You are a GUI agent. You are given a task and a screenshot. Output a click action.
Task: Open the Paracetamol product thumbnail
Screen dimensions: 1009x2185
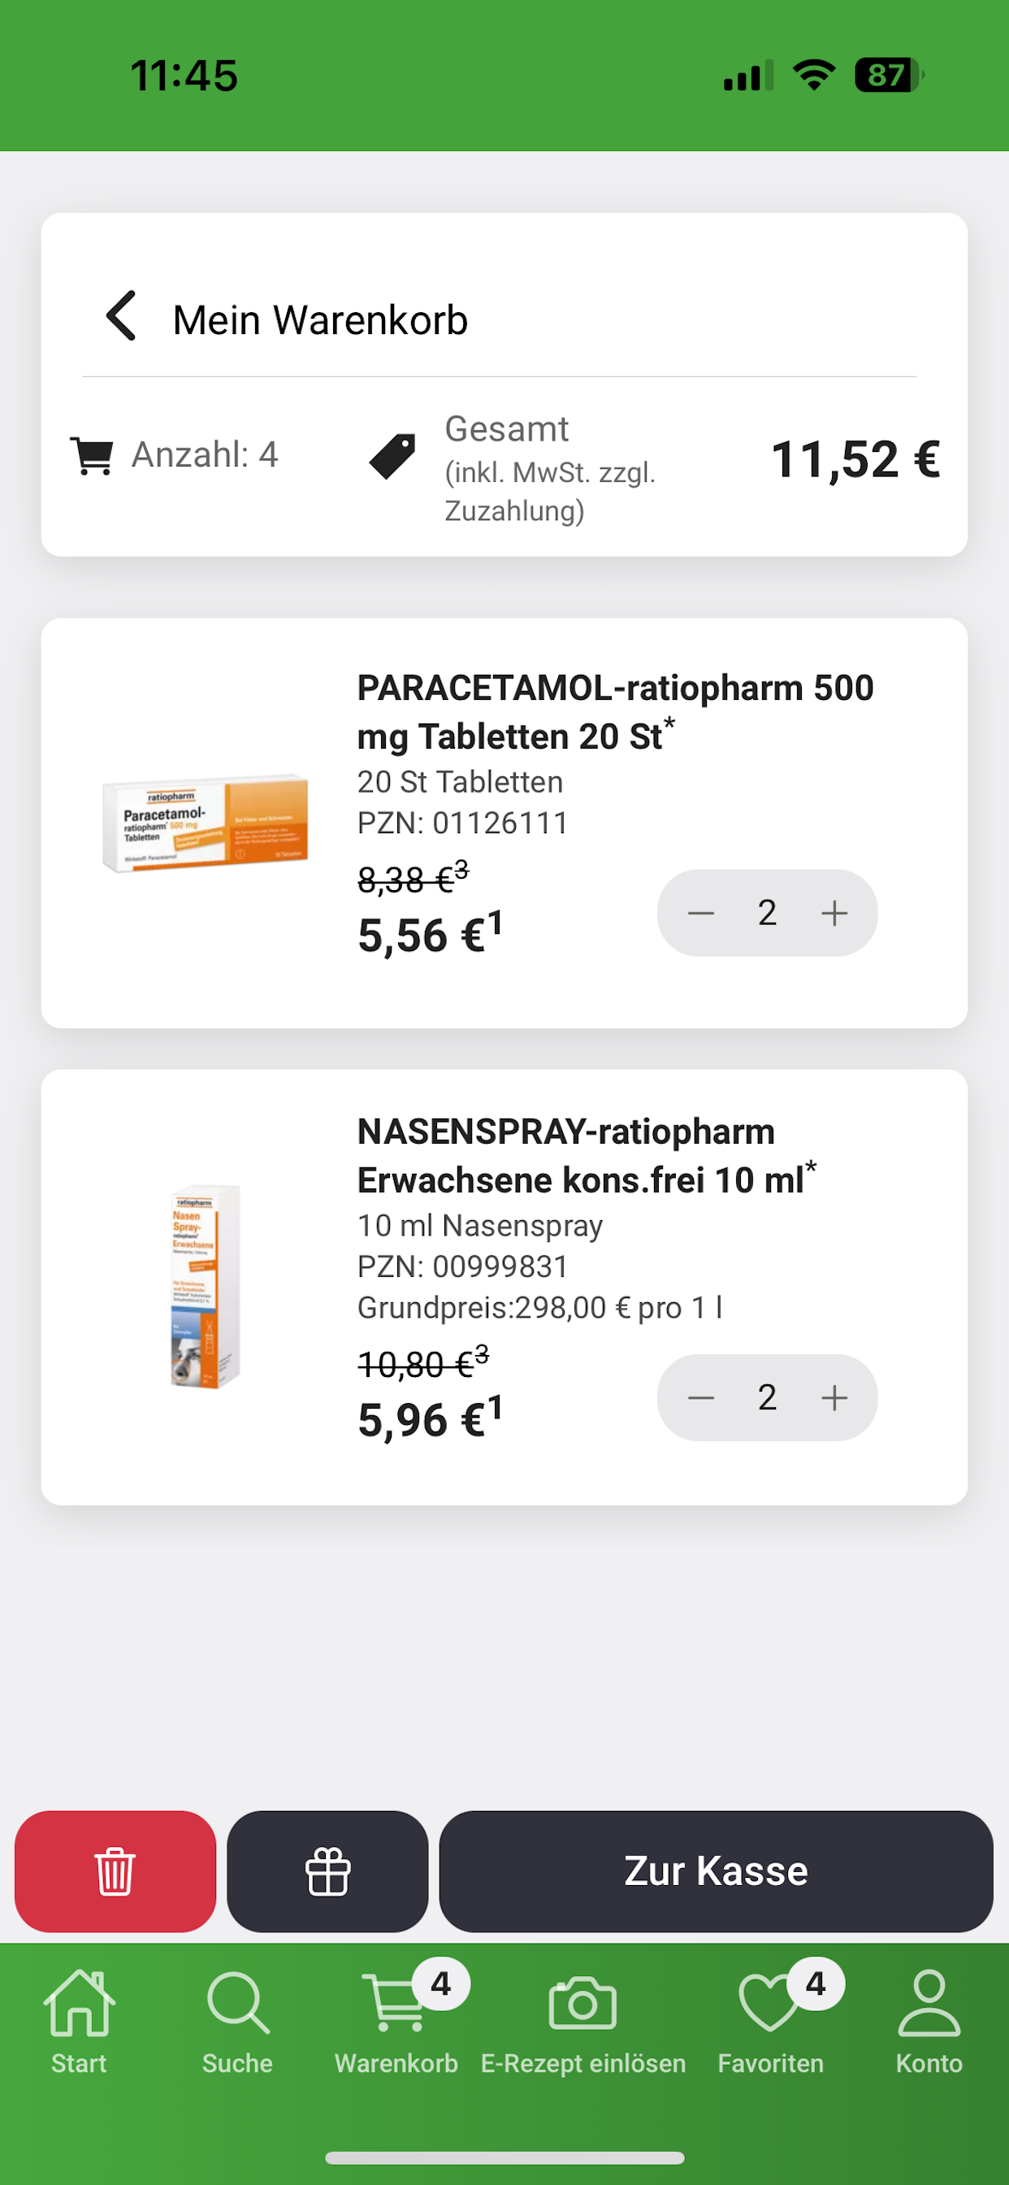point(205,822)
